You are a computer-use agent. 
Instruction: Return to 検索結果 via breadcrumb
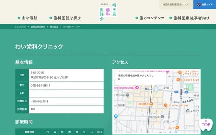(54, 26)
